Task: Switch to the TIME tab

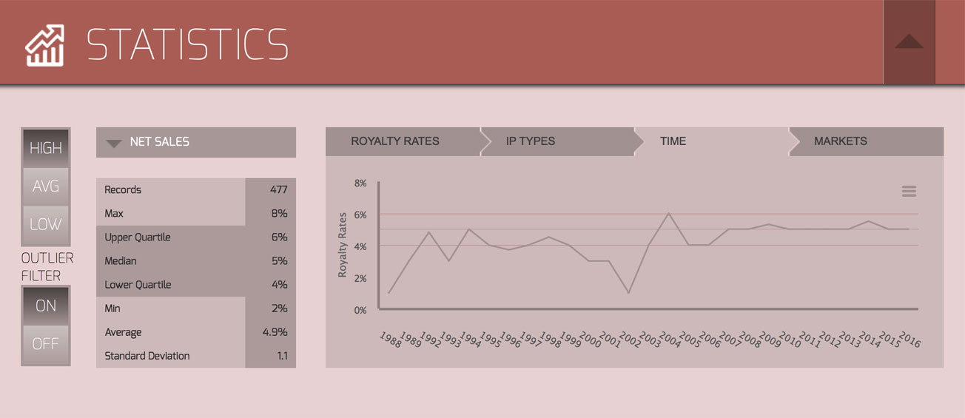Action: [673, 141]
